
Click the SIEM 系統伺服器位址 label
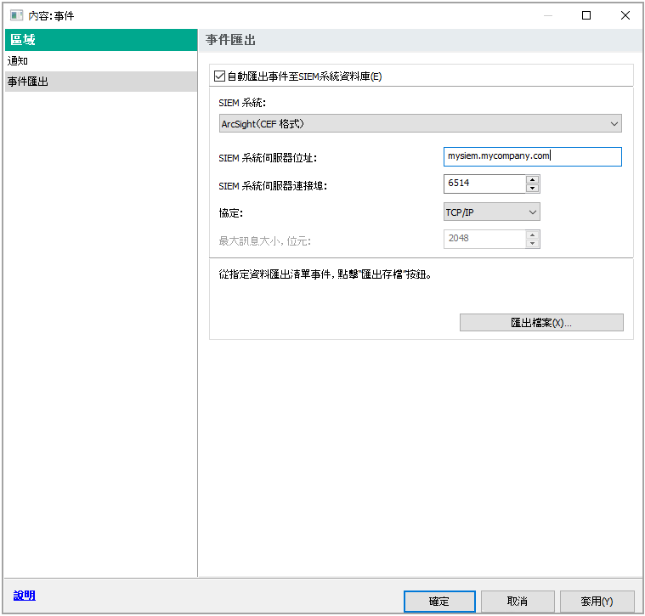coord(268,158)
